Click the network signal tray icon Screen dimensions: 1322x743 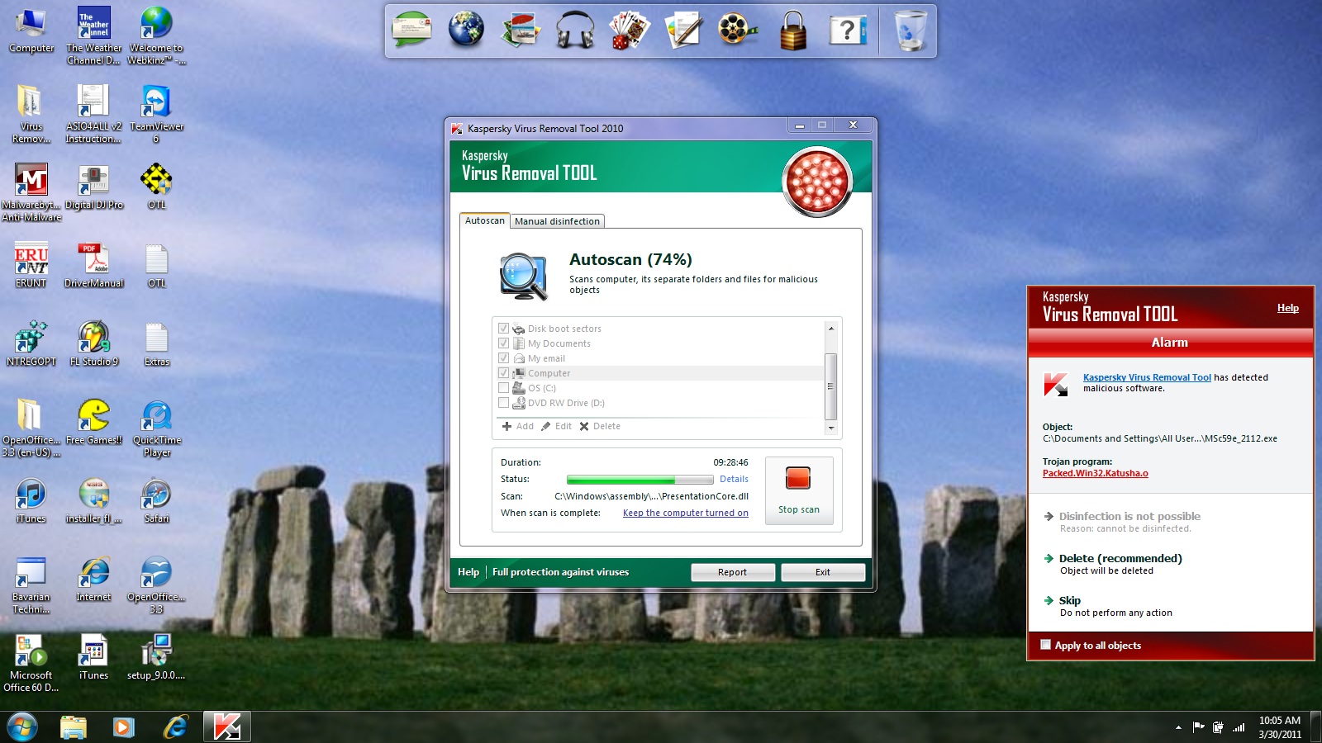pos(1239,727)
